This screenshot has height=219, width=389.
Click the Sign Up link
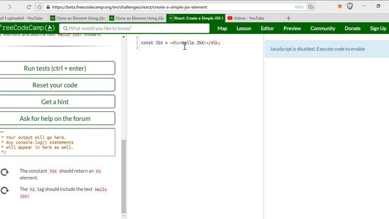pyautogui.click(x=378, y=29)
